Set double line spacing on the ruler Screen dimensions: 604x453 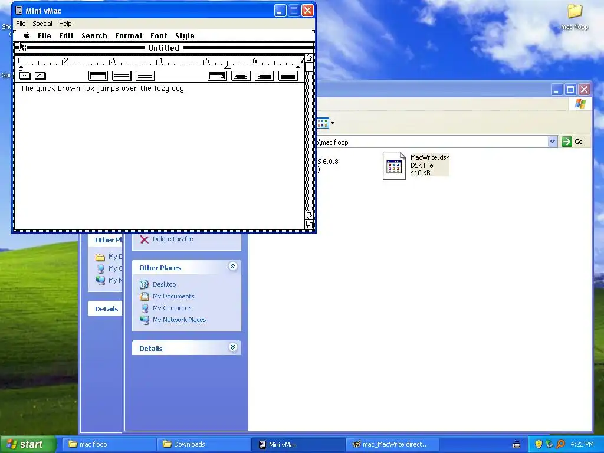[145, 75]
